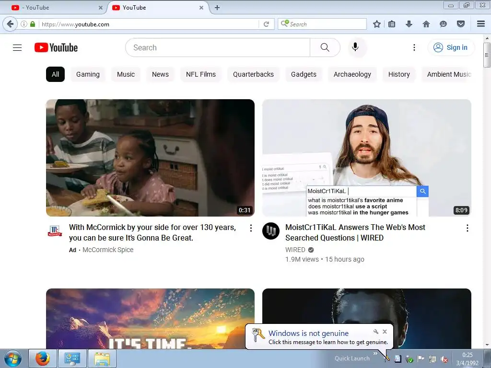Open the Firefox hamburger menu
This screenshot has height=368, width=491.
coord(481,24)
